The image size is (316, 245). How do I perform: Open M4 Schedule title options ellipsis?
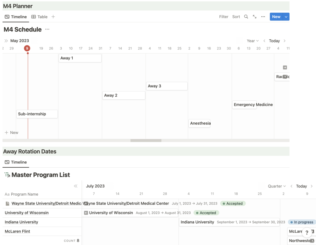point(47,29)
